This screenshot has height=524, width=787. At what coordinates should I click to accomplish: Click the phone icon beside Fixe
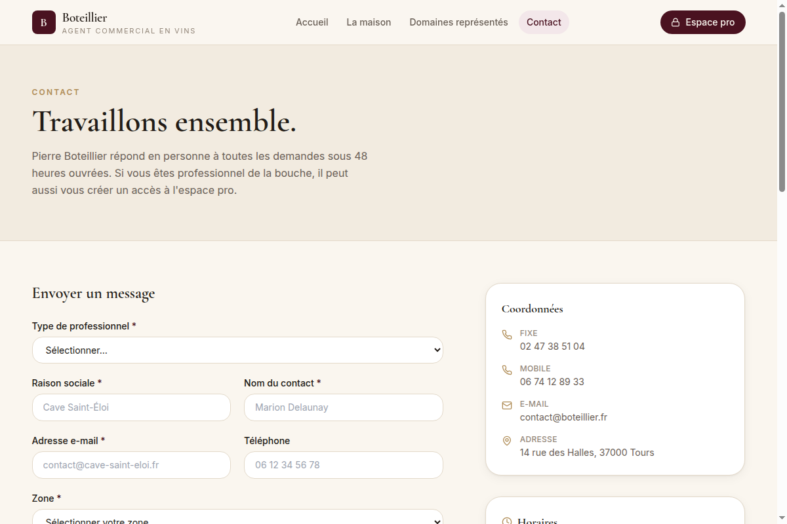(507, 335)
